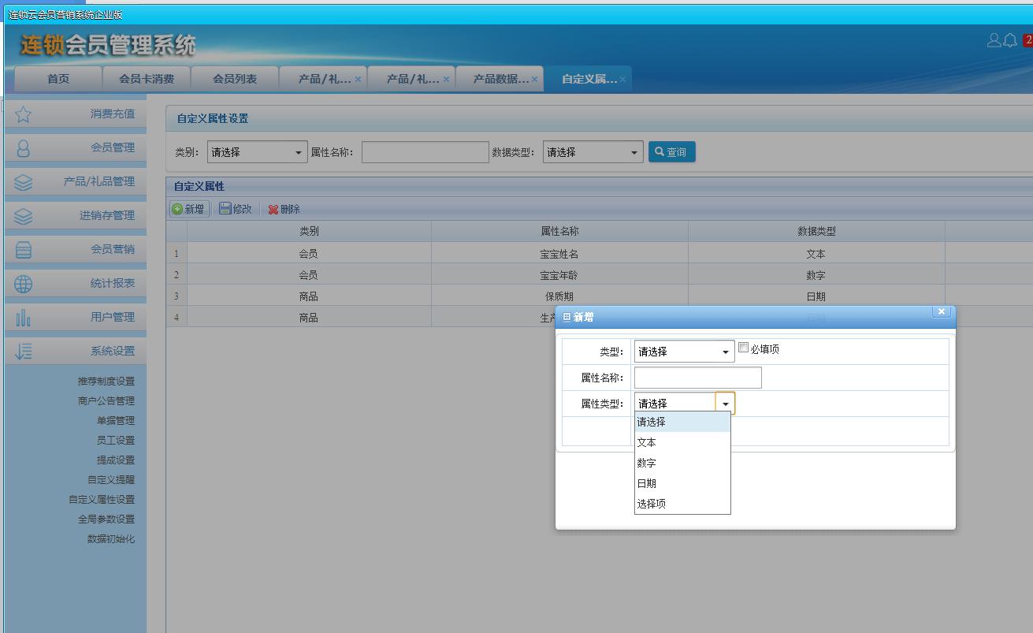The height and width of the screenshot is (633, 1033).
Task: Switch to the 会员列表 tab
Action: [235, 79]
